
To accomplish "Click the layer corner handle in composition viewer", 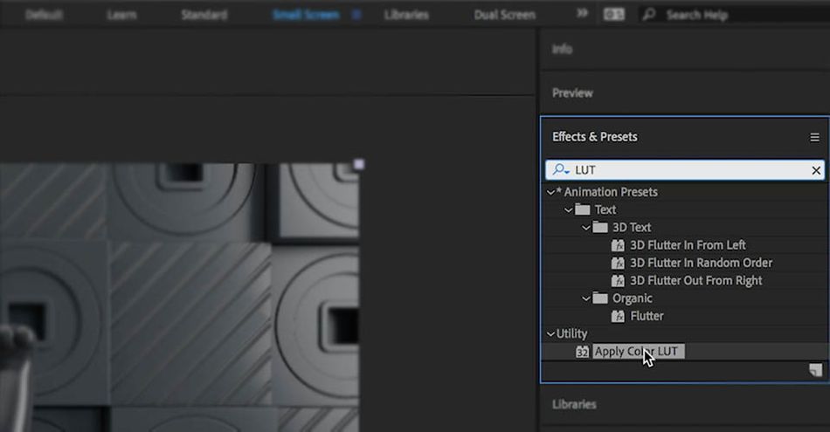I will tap(359, 164).
